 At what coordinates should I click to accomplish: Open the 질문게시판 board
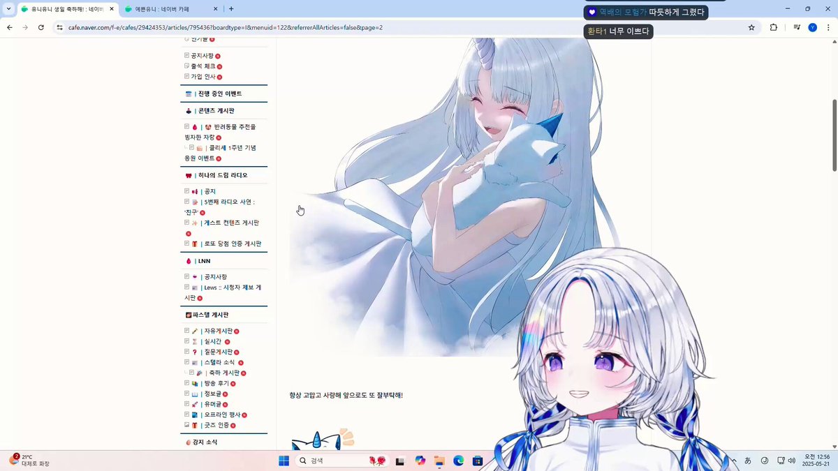pyautogui.click(x=217, y=352)
